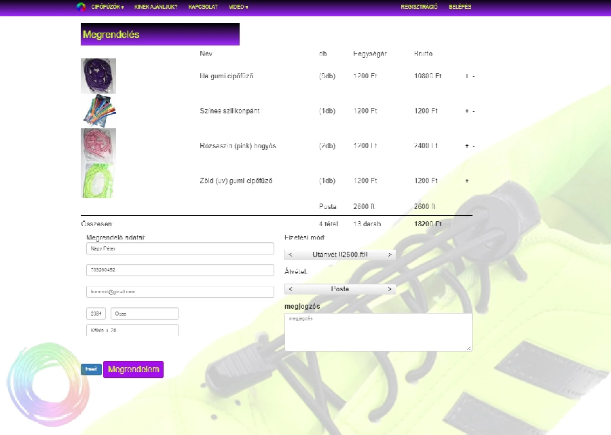
Task: Select next payment method with right arrow
Action: click(390, 255)
